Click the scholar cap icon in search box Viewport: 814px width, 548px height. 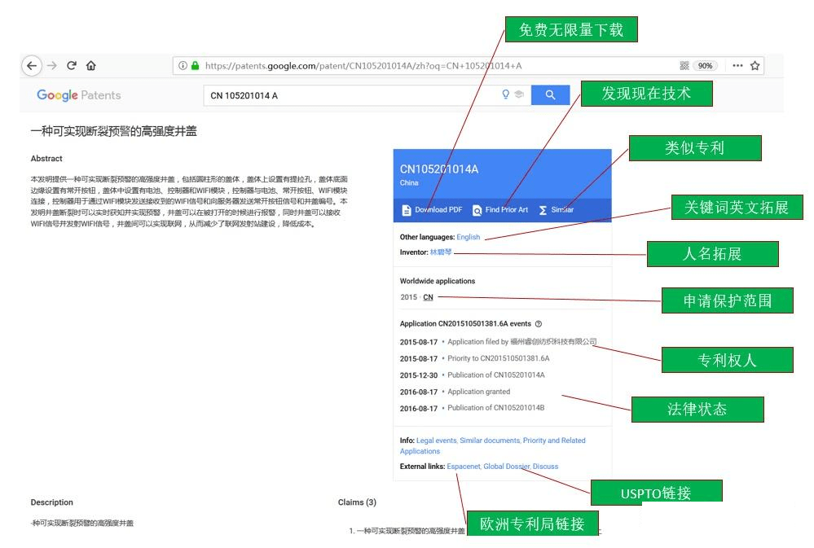pos(518,94)
